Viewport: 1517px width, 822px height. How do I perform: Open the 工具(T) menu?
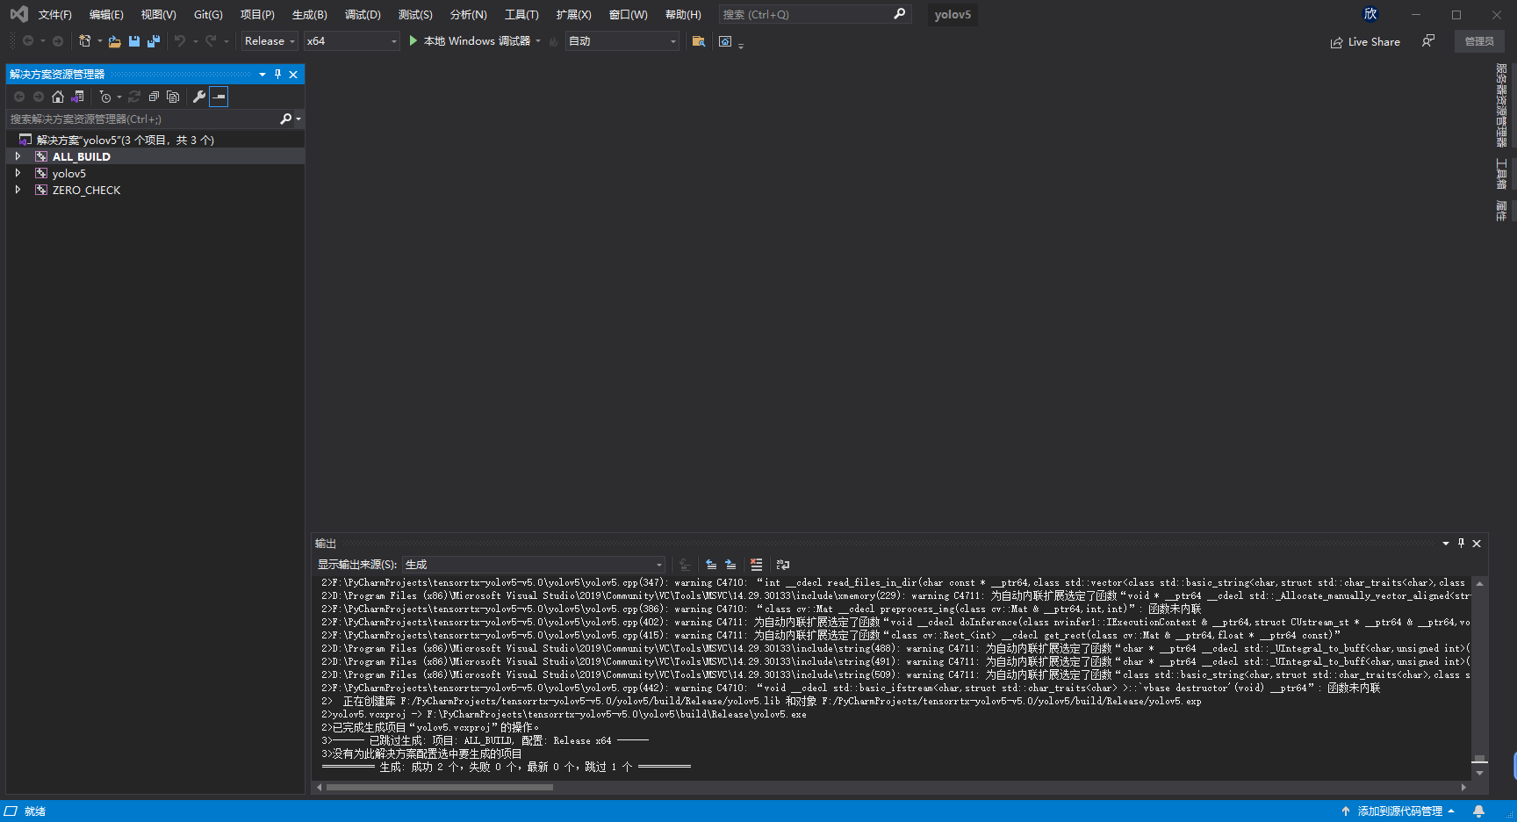(x=521, y=15)
